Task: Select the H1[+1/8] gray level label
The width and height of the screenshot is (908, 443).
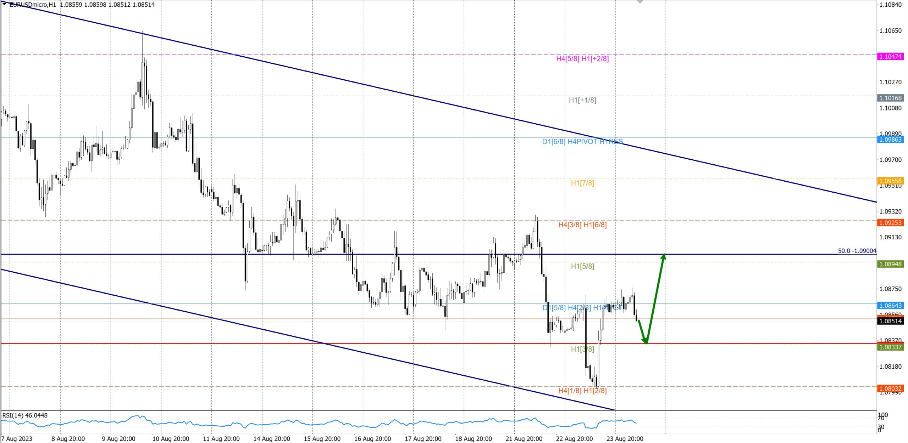Action: [582, 100]
